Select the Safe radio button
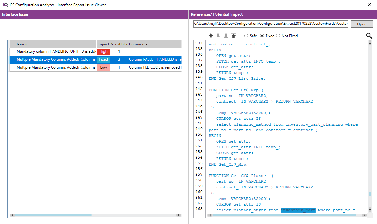 point(246,36)
